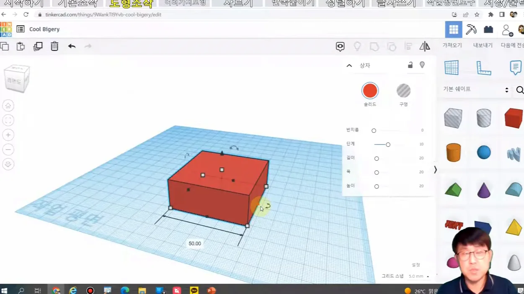Redo the undone action
Image resolution: width=524 pixels, height=294 pixels.
(88, 46)
